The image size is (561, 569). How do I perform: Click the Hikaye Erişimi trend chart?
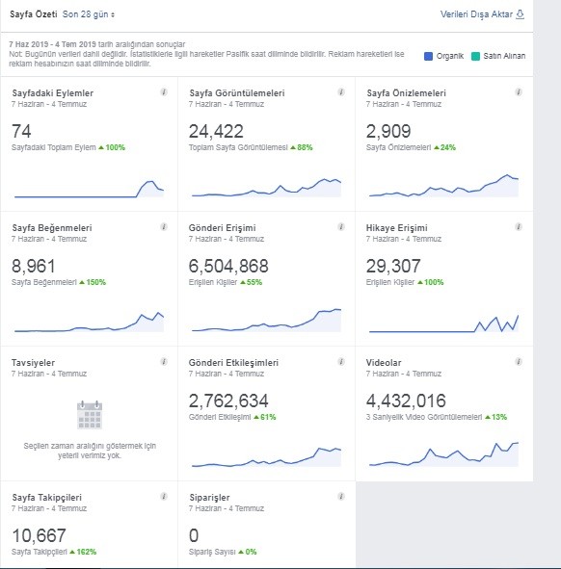point(443,323)
